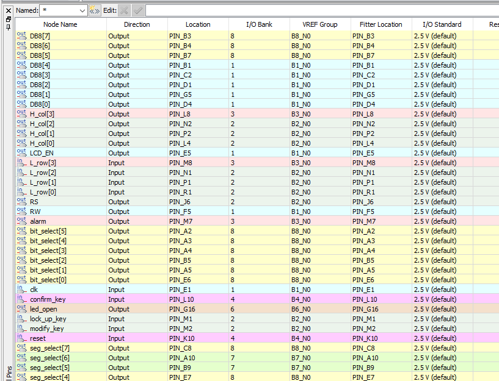Image resolution: width=499 pixels, height=381 pixels.
Task: Click the I/O Standard column header
Action: [x=442, y=24]
